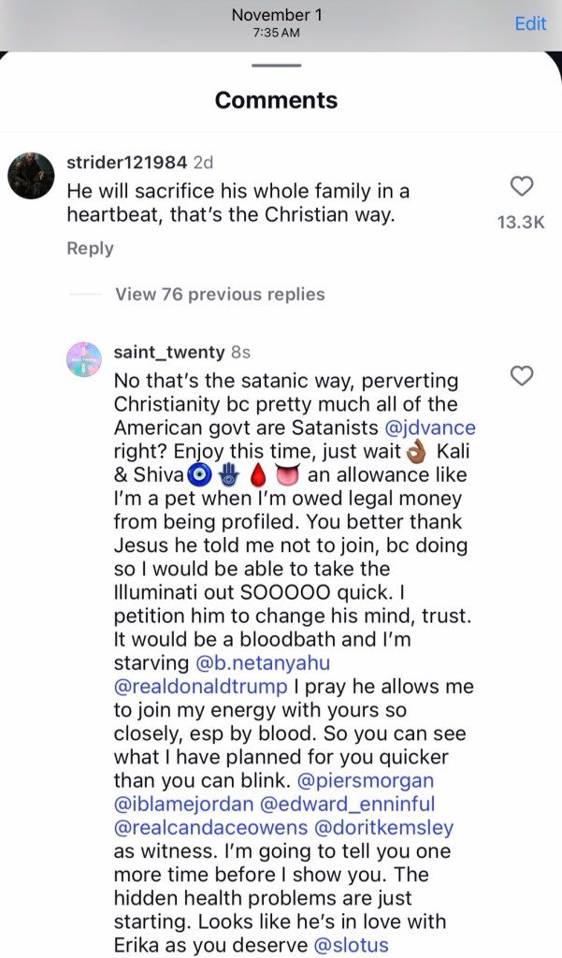Expand View 76 previous replies
The height and width of the screenshot is (958, 562).
220,294
